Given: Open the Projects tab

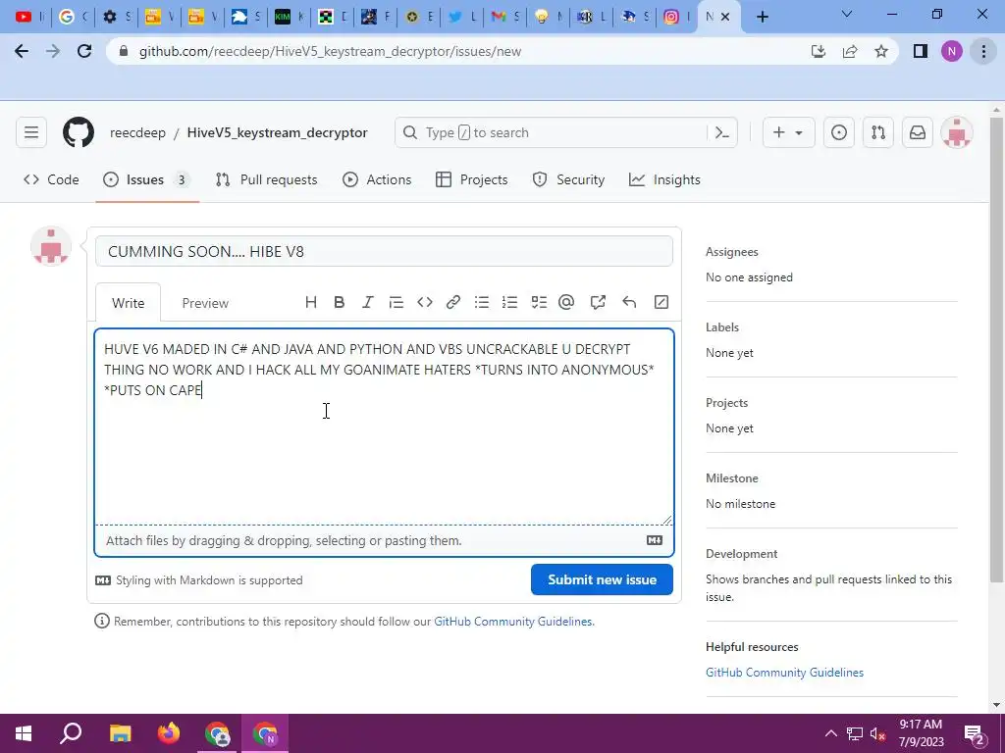Looking at the screenshot, I should (x=472, y=180).
